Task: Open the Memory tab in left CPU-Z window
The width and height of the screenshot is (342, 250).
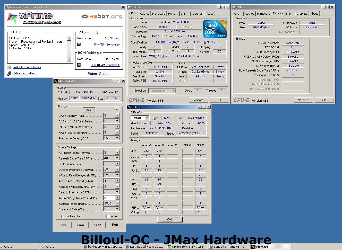Action: (x=173, y=14)
